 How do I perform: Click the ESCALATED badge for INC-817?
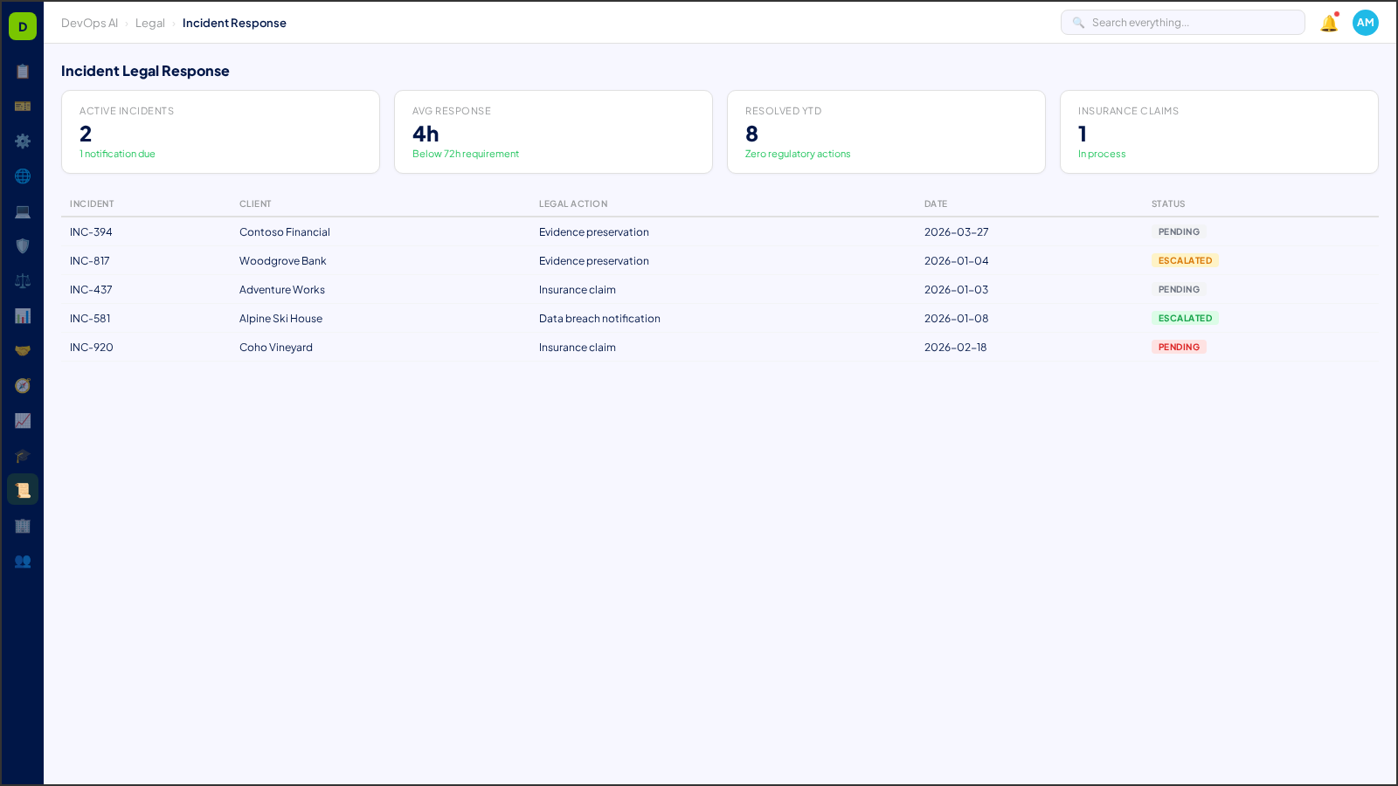pos(1185,260)
